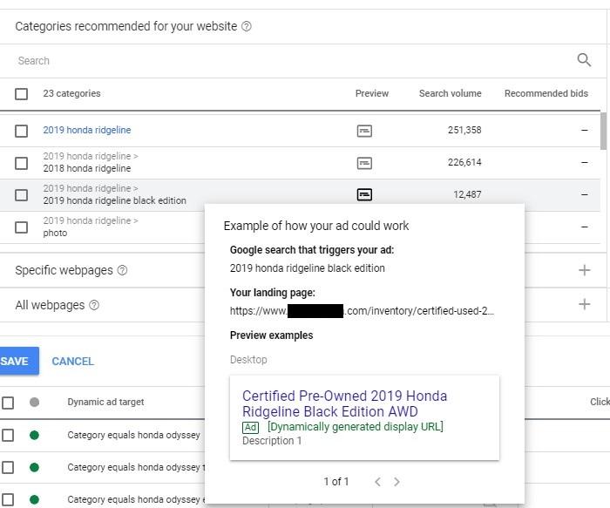Click dynamically generated display URL text
Viewport: 610px width, 508px height.
356,427
